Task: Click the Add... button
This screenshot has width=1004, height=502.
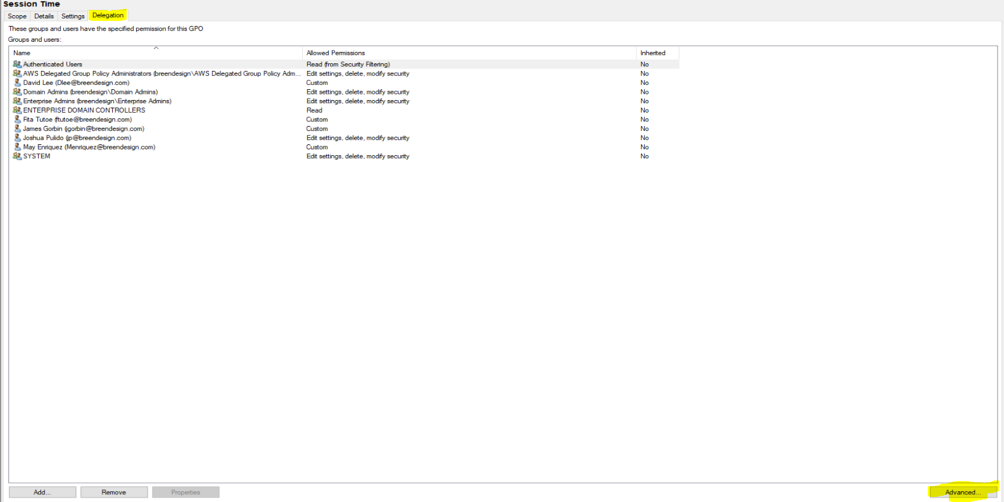Action: [x=42, y=492]
